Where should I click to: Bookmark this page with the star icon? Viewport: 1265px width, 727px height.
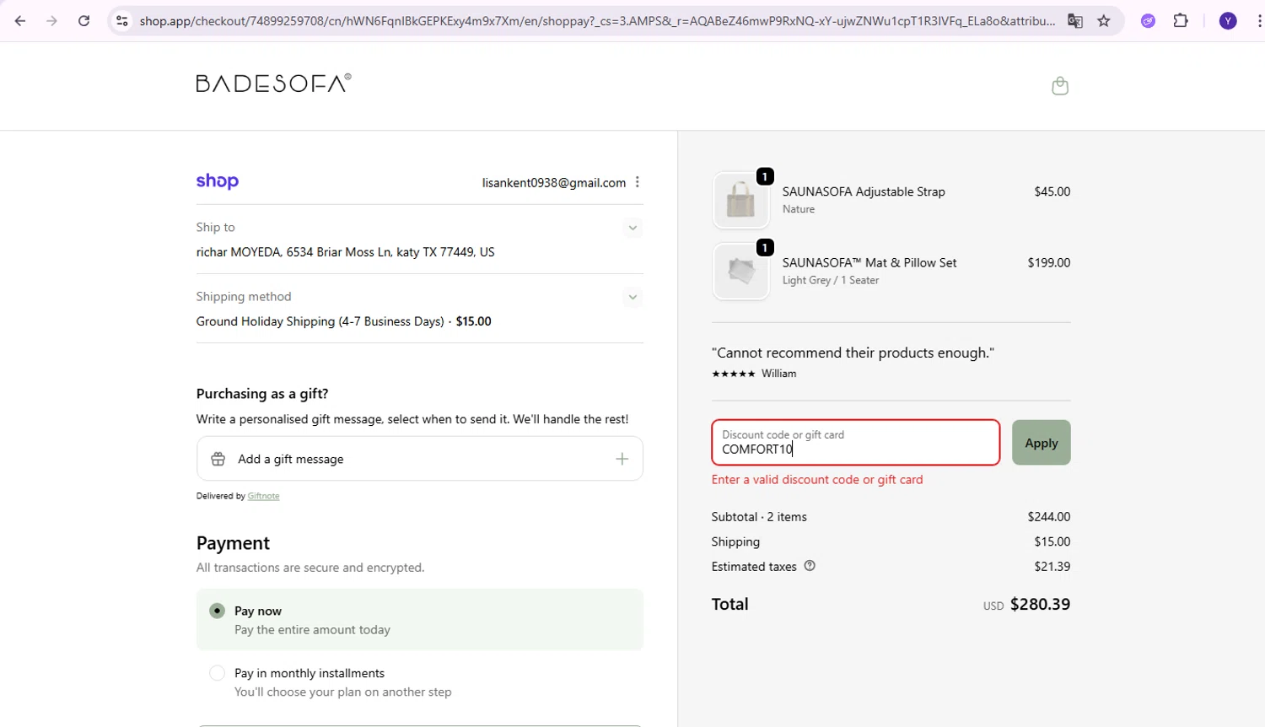point(1104,21)
